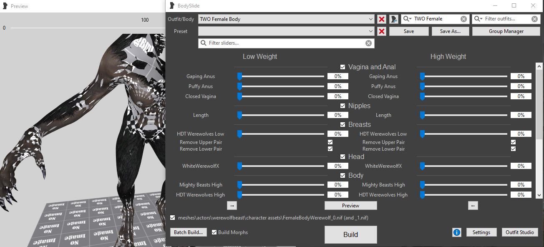
Task: Toggle the Breasts category checkbox
Action: coord(343,125)
